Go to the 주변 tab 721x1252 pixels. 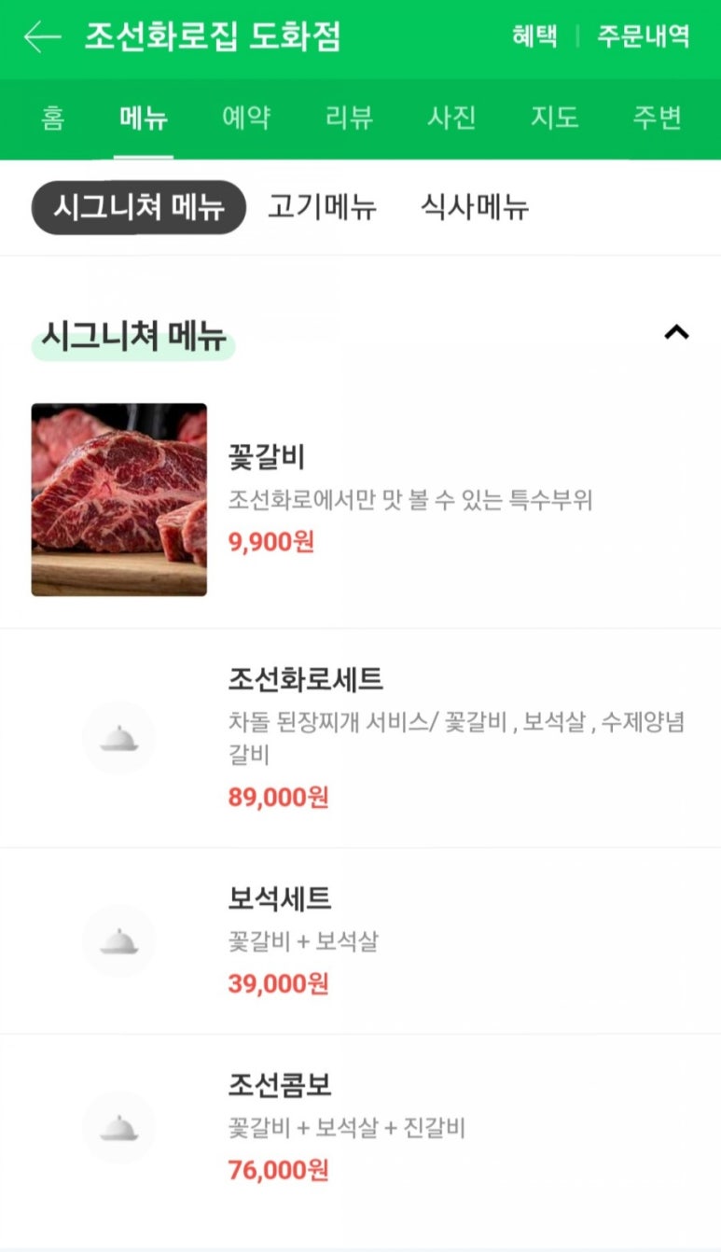(x=657, y=118)
